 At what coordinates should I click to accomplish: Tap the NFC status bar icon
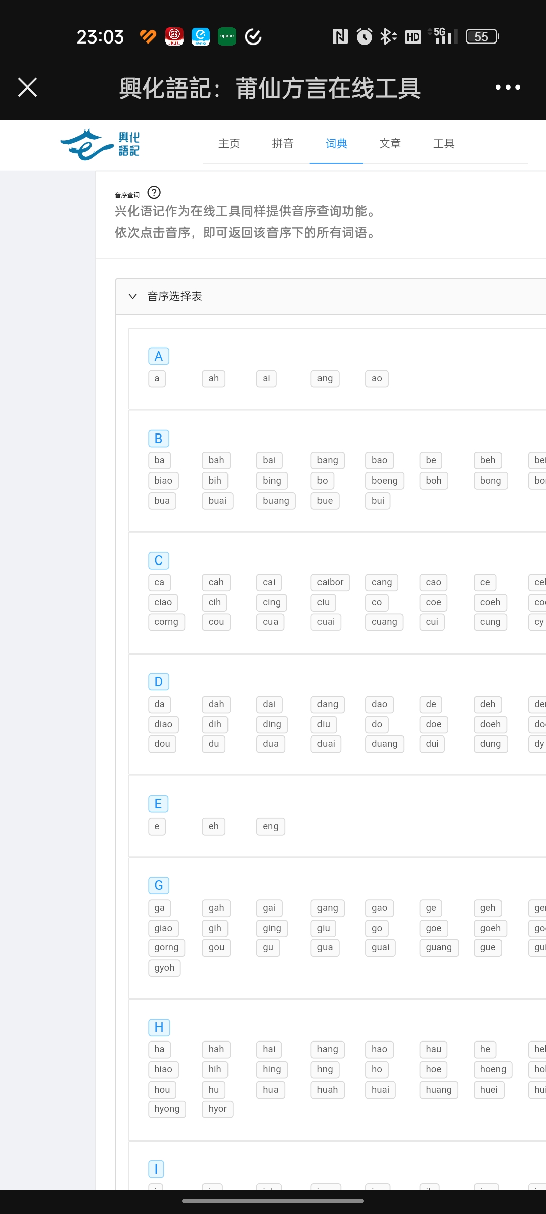point(340,36)
